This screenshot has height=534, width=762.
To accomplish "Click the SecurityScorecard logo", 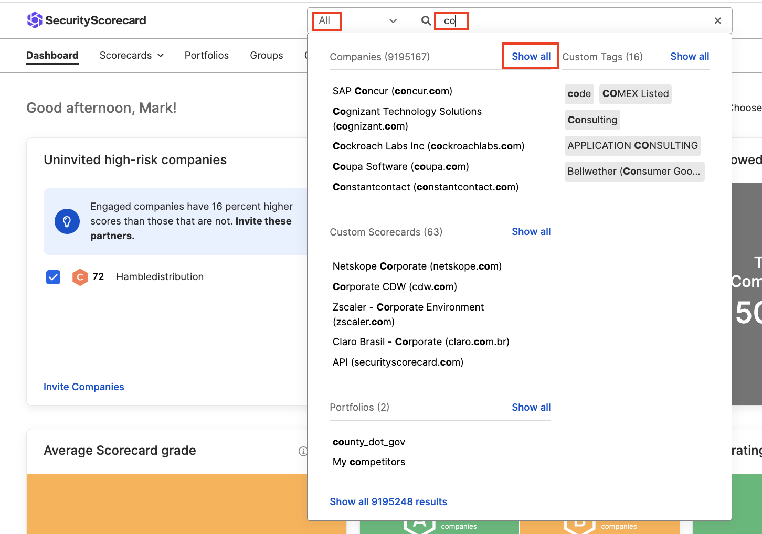I will pyautogui.click(x=87, y=20).
